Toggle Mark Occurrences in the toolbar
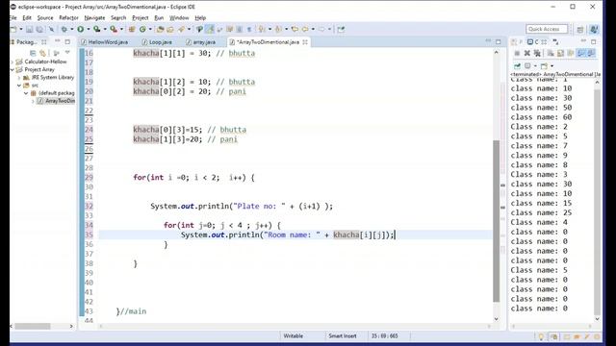Screen dimensions: 616x346 (x=210, y=29)
